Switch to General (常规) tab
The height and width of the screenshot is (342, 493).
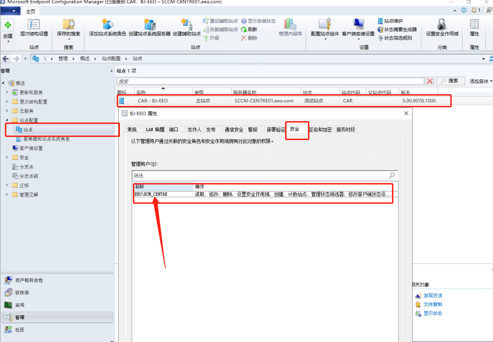[x=132, y=130]
